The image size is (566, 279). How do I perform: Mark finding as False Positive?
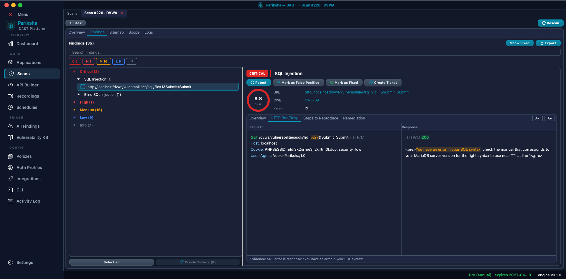click(x=298, y=83)
